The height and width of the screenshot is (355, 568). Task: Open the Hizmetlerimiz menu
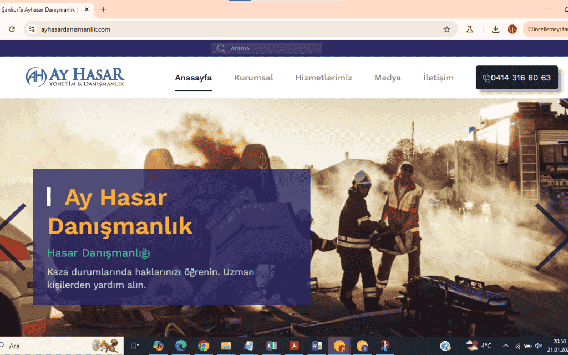pos(323,78)
